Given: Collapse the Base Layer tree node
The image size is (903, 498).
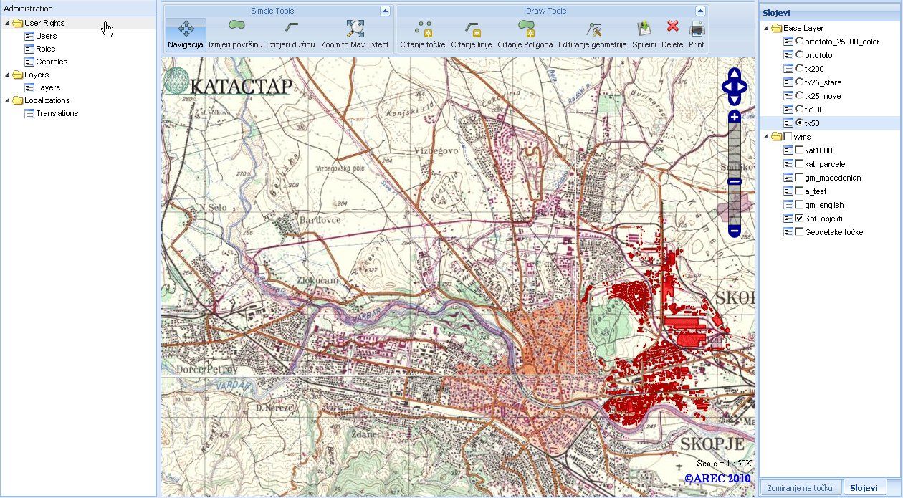Looking at the screenshot, I should click(x=766, y=28).
